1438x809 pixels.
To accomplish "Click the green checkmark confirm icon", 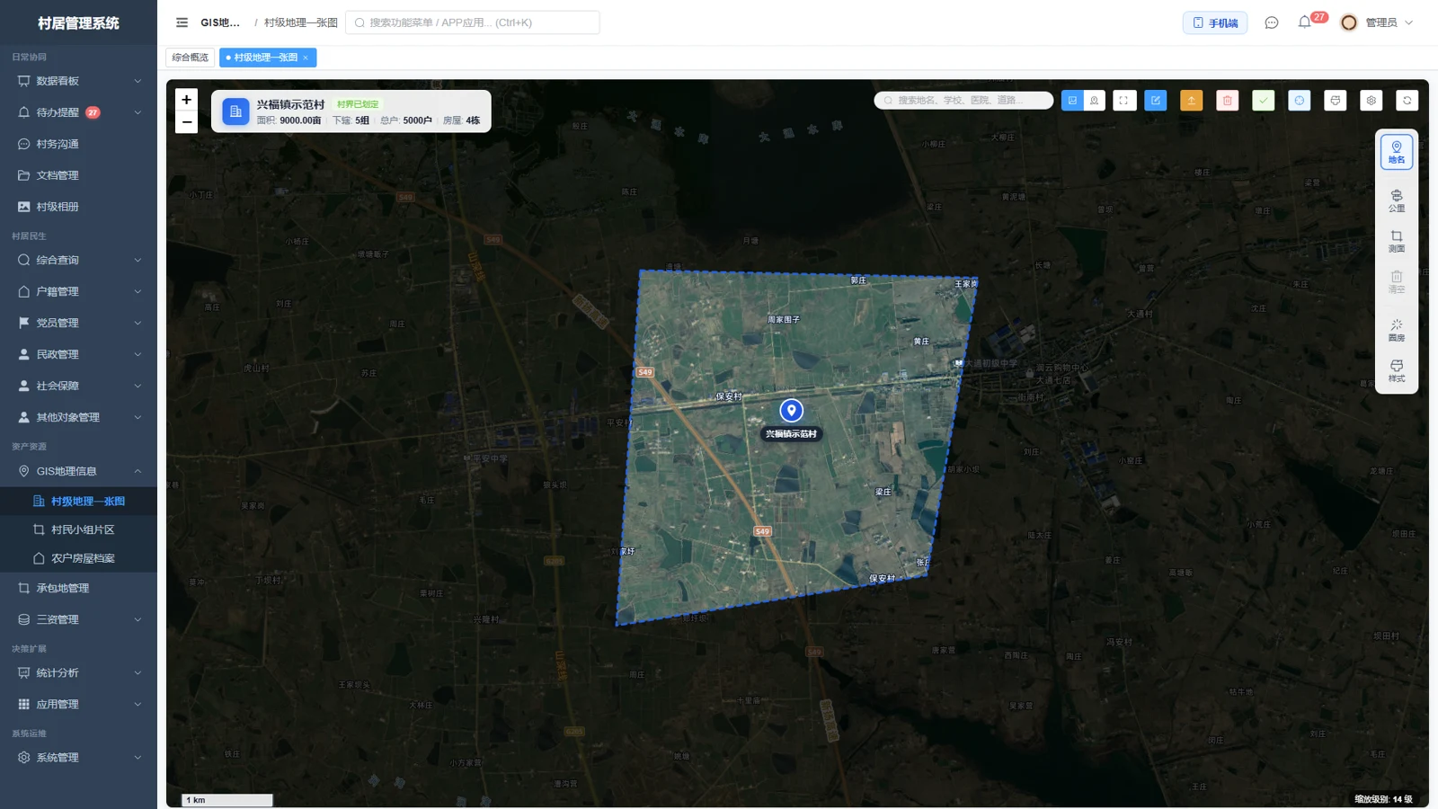I will pyautogui.click(x=1264, y=101).
